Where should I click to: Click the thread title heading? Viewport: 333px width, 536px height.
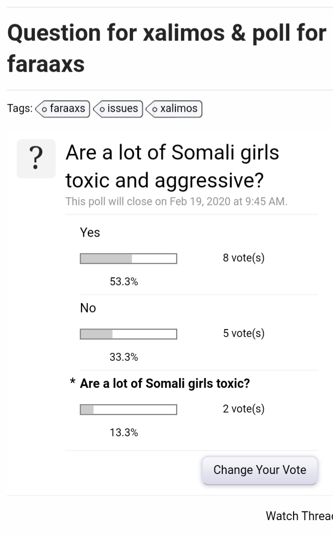click(x=167, y=48)
